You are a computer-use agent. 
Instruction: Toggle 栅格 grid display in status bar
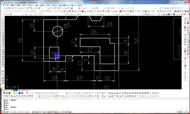coord(37,112)
